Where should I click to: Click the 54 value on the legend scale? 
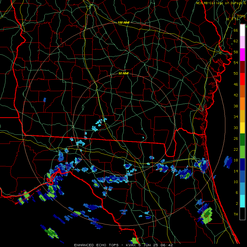point(236,63)
